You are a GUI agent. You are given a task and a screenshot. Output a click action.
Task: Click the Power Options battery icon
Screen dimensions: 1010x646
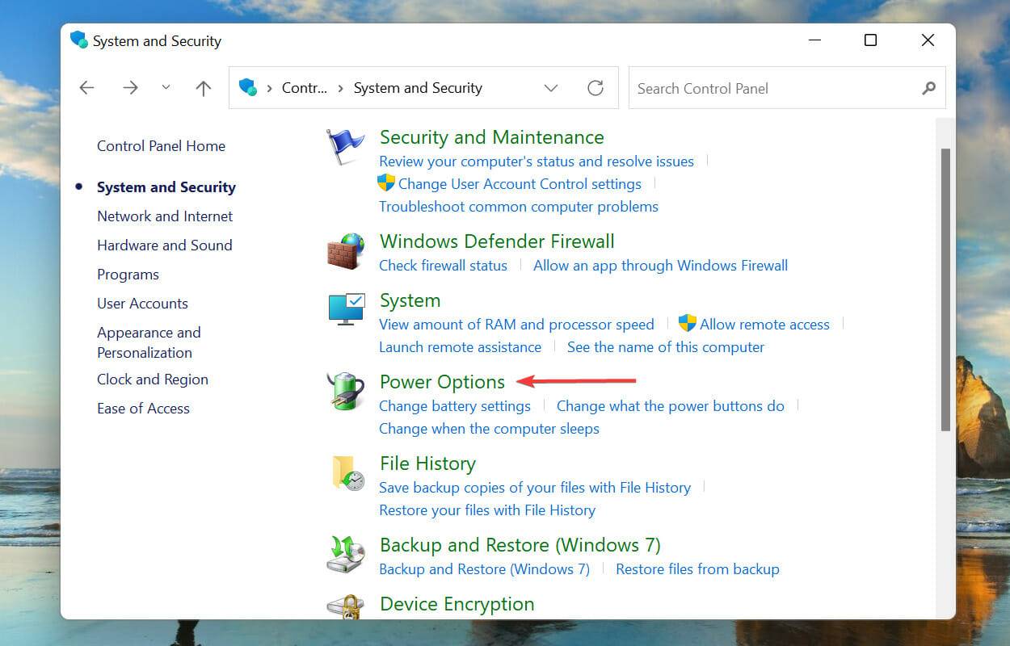pyautogui.click(x=346, y=392)
